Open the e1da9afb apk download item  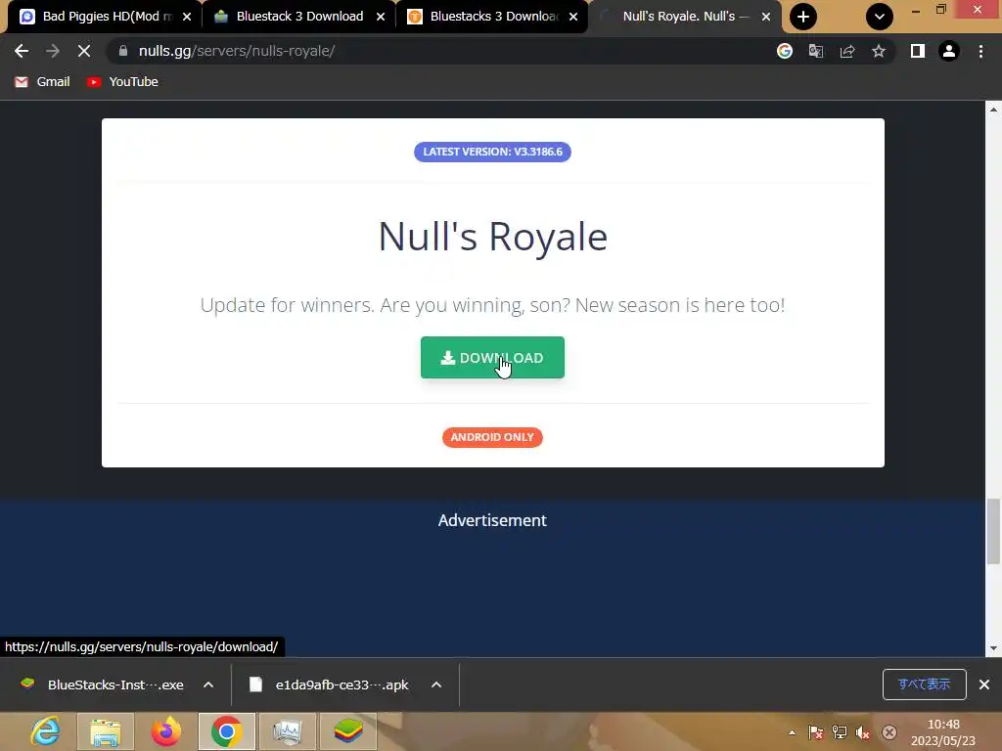330,685
